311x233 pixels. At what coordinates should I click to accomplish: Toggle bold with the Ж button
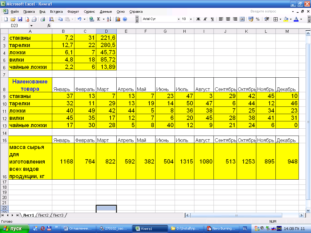pyautogui.click(x=198, y=19)
